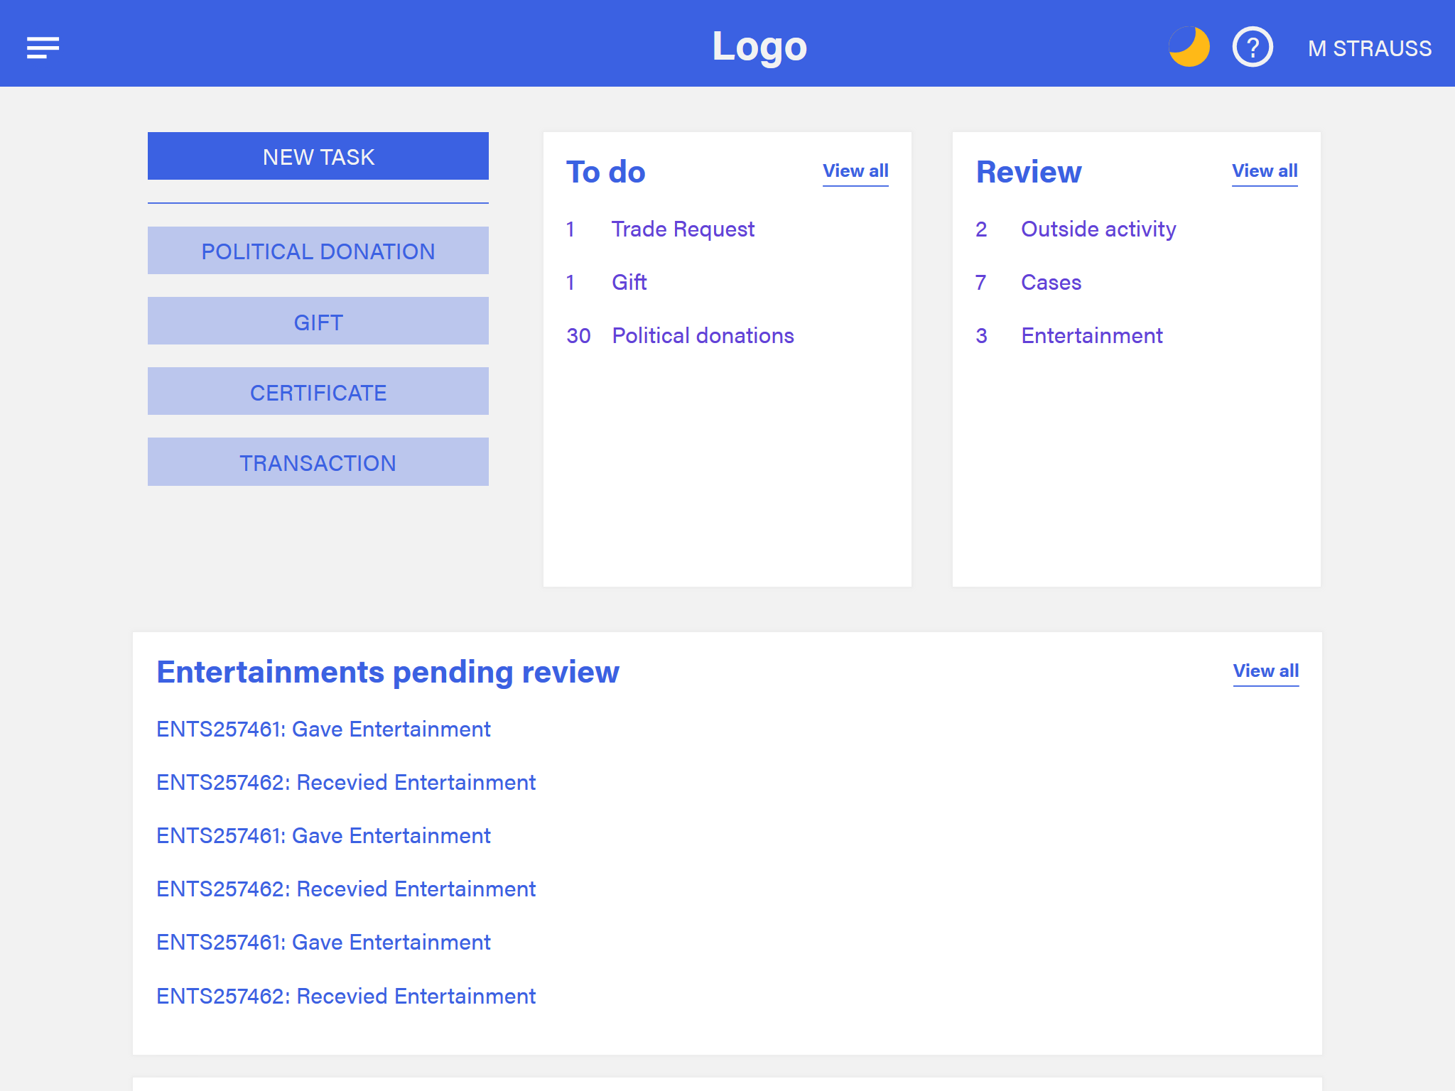This screenshot has height=1091, width=1455.
Task: Toggle dark mode with the moon icon
Action: pyautogui.click(x=1189, y=47)
